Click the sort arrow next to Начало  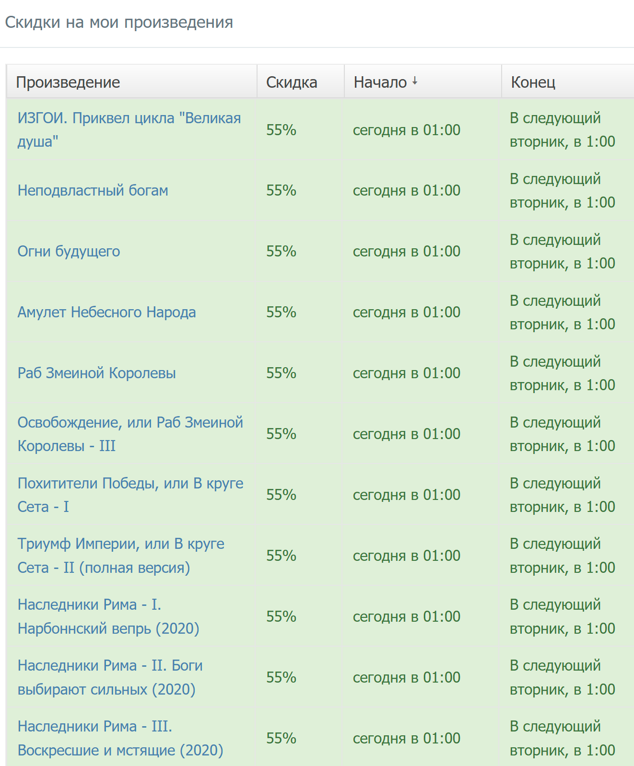(415, 81)
